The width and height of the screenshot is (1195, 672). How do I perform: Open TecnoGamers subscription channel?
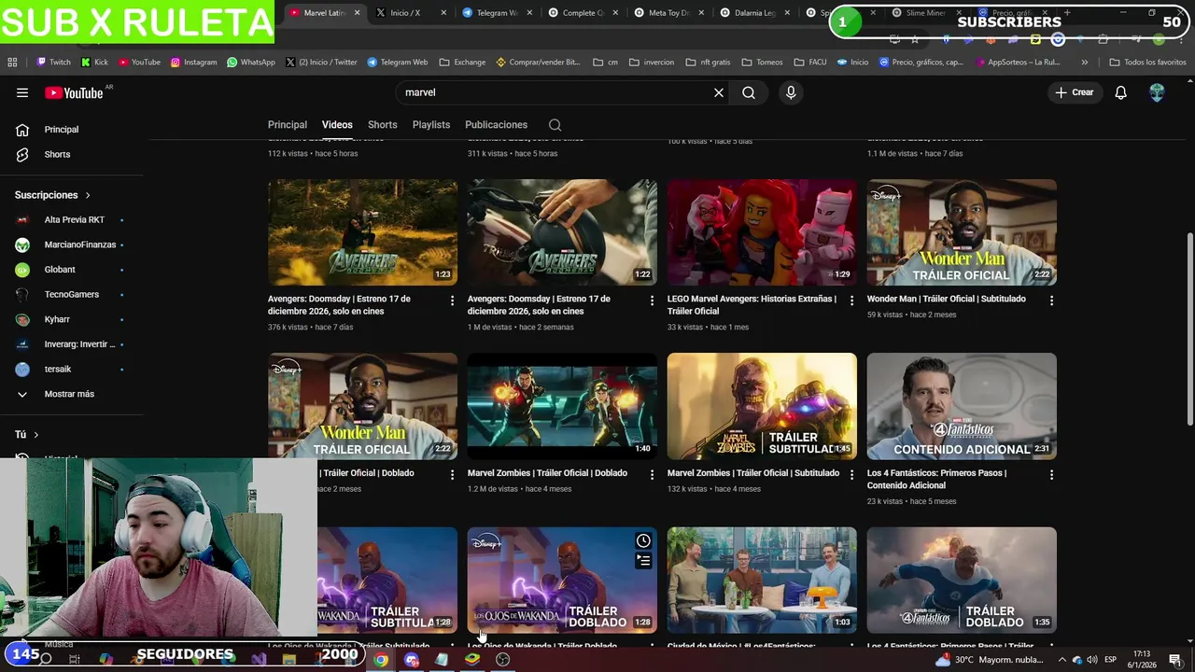[71, 295]
